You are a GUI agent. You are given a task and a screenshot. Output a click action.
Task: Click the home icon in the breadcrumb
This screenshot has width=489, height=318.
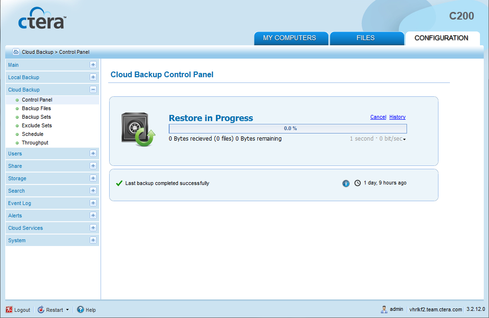(16, 52)
